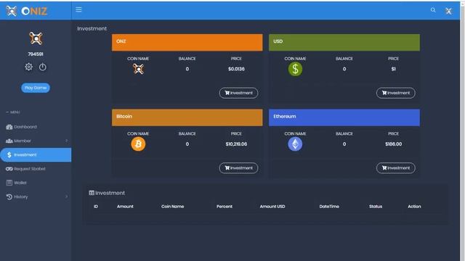The image size is (465, 261).
Task: Click the Amount USD column header
Action: point(272,207)
